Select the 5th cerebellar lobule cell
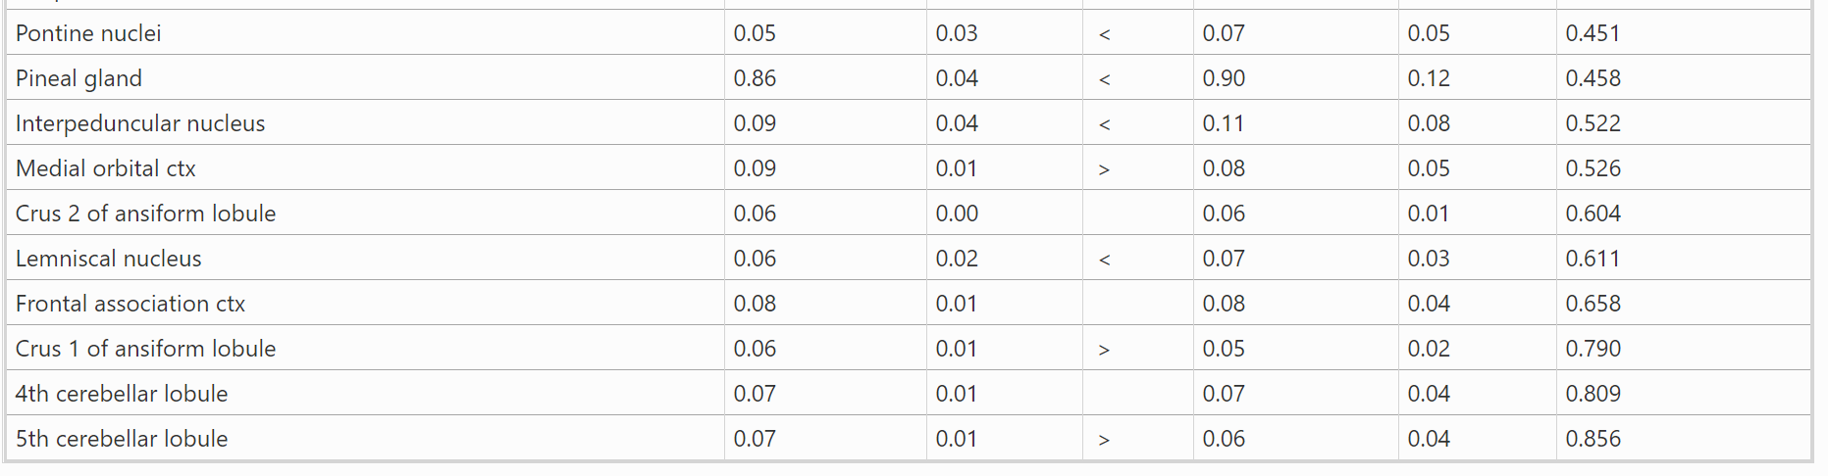 click(122, 439)
